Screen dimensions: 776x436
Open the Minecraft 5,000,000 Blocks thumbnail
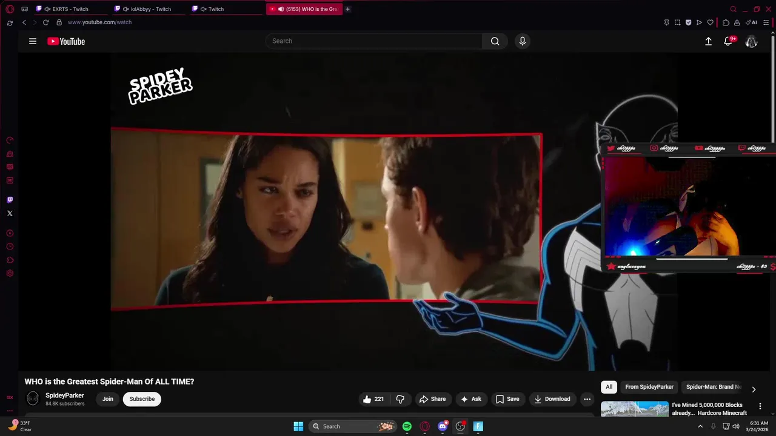click(635, 409)
